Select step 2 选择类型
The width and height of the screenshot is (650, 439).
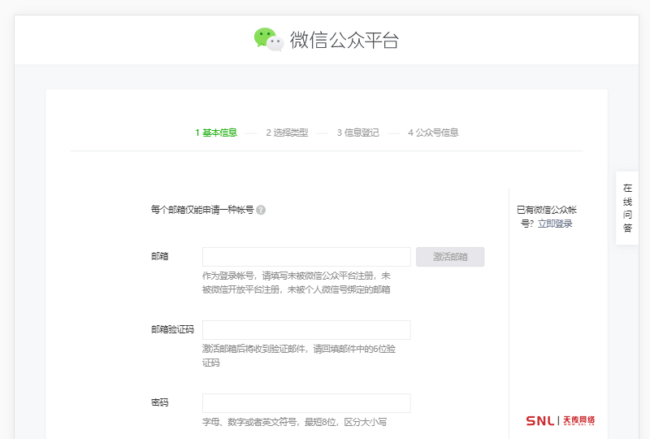pyautogui.click(x=287, y=133)
